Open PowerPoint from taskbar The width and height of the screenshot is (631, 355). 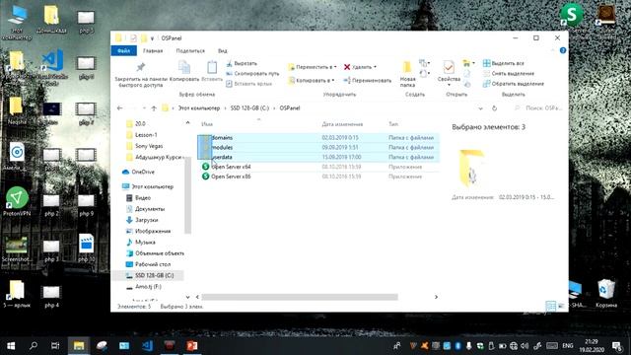pyautogui.click(x=192, y=346)
